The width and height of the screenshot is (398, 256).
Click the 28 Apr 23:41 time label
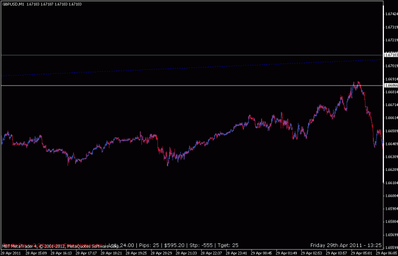pos(236,253)
